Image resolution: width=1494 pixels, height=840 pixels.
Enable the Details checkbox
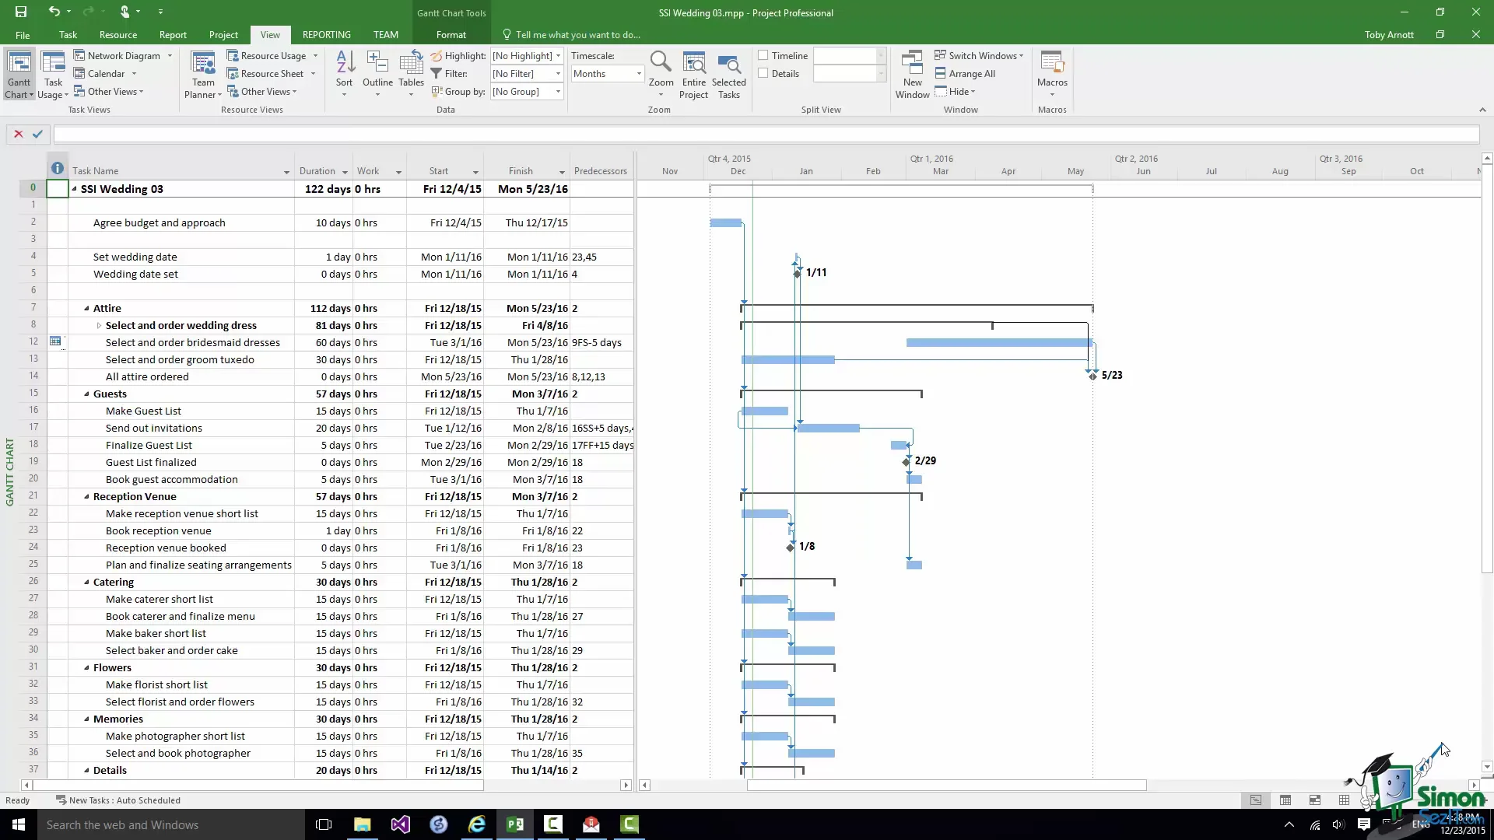[x=763, y=73]
